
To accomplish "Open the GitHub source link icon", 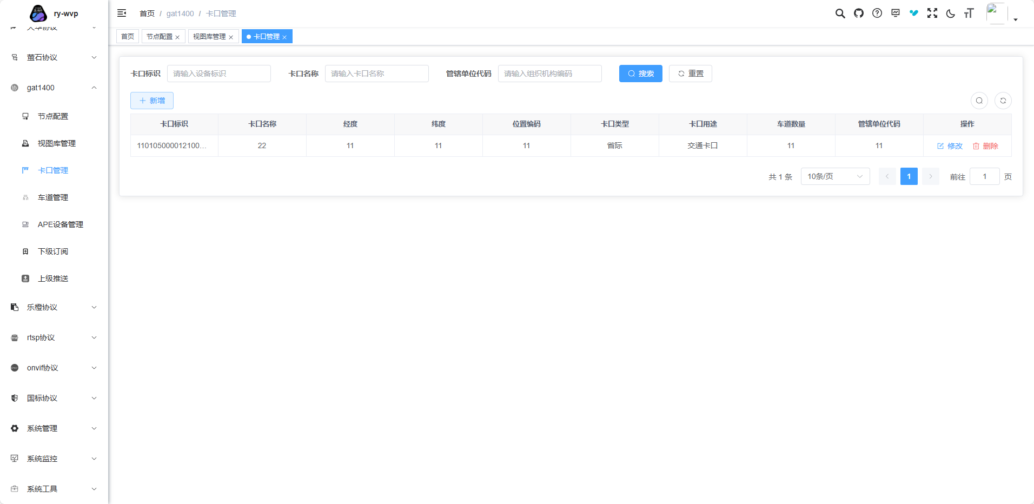I will [x=858, y=14].
